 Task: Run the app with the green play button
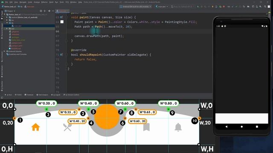pyautogui.click(x=198, y=7)
